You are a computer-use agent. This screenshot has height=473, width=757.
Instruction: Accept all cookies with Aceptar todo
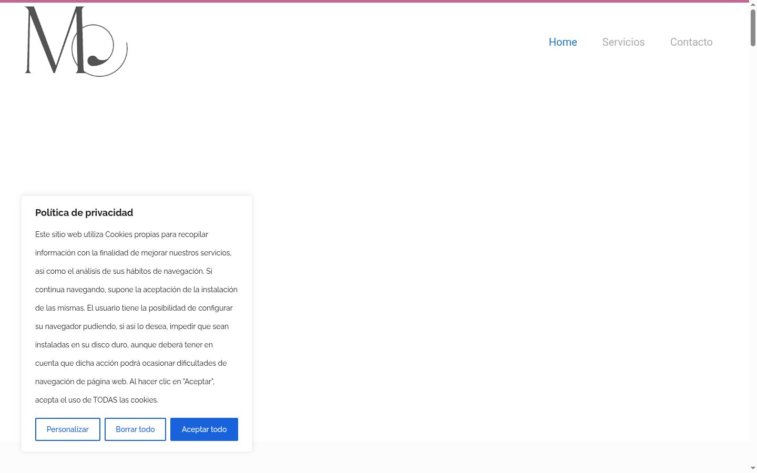[x=204, y=429]
